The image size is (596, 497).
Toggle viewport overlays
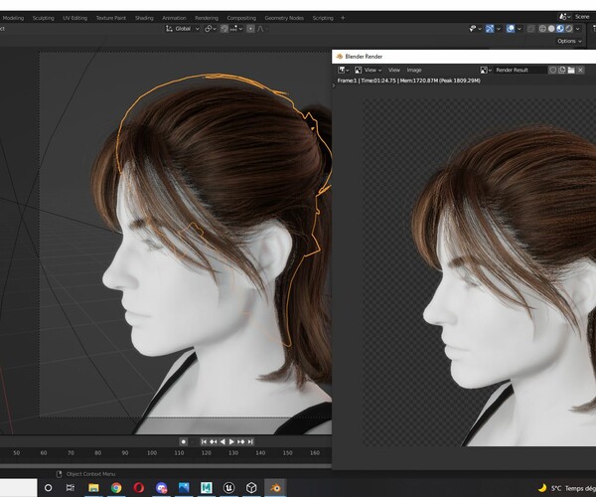(511, 29)
